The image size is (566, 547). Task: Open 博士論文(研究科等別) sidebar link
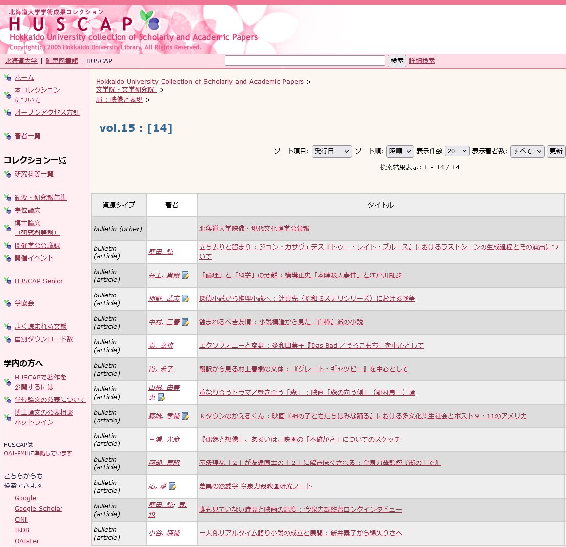pyautogui.click(x=37, y=228)
